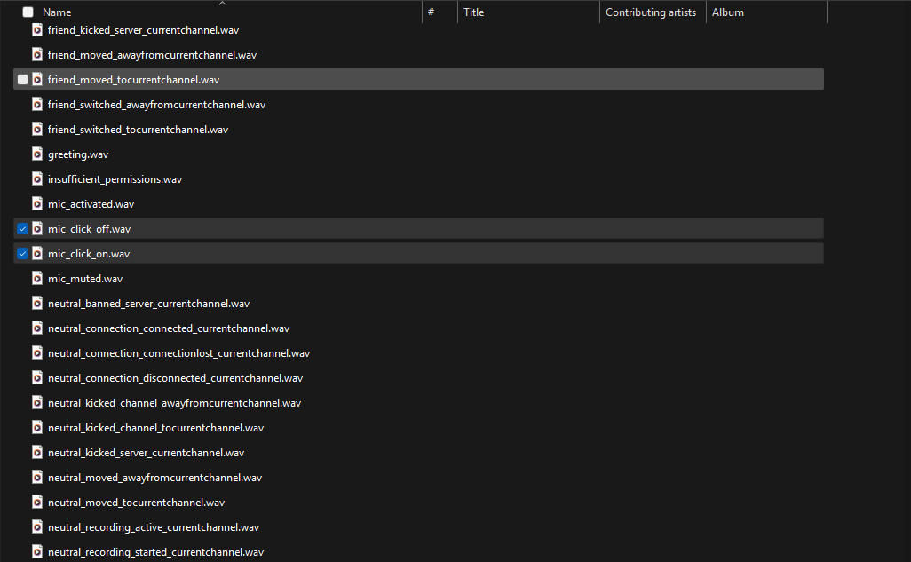911x562 pixels.
Task: Click the greeting.wav file icon
Action: pos(37,154)
